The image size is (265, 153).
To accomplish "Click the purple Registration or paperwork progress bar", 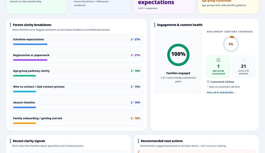I will pos(30,60).
